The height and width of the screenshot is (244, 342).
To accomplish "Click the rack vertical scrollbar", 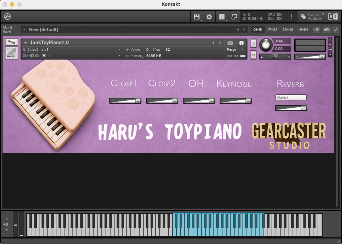I will click(x=337, y=122).
